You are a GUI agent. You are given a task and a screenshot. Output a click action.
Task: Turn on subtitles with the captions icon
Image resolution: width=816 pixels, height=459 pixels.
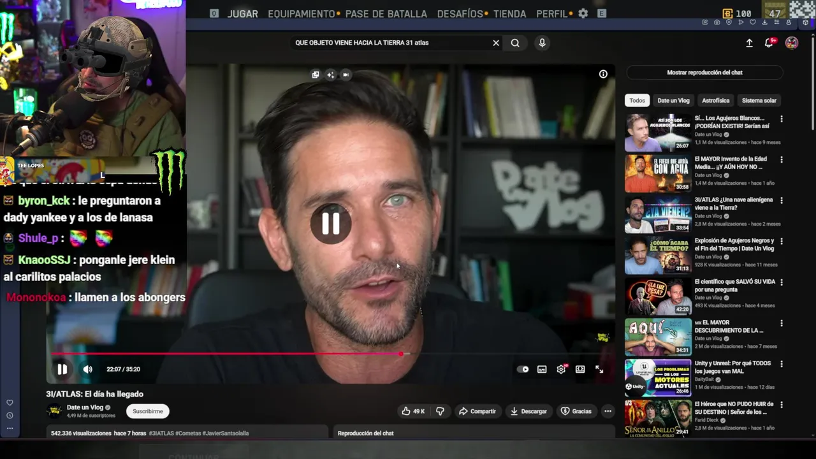(542, 369)
